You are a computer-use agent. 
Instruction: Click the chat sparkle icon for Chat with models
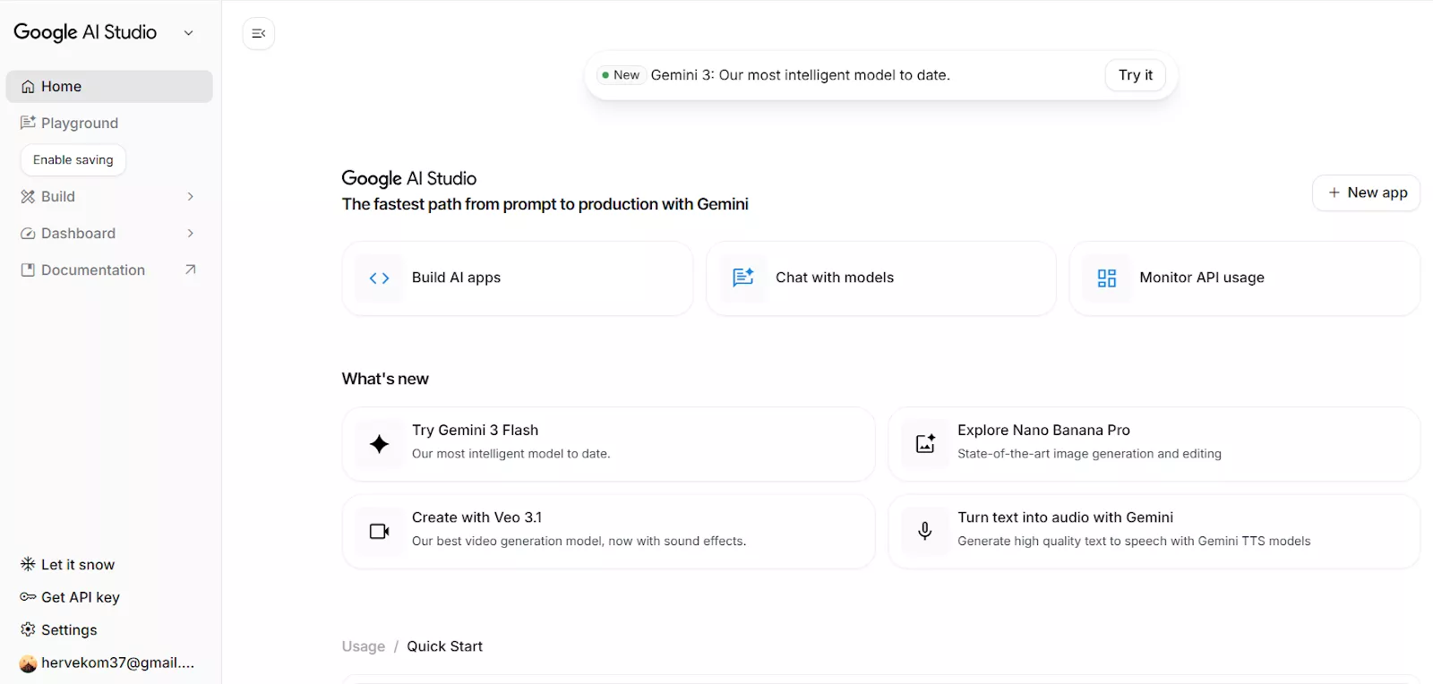(x=743, y=278)
